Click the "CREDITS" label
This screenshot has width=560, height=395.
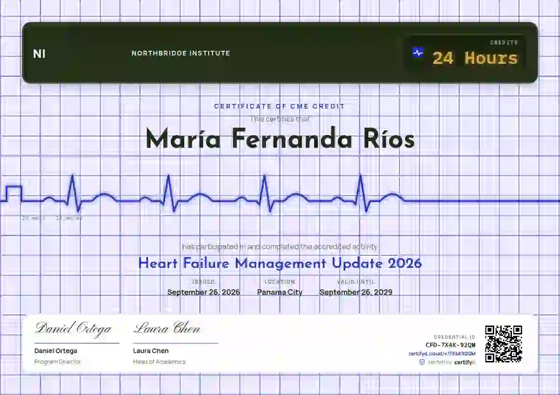504,42
